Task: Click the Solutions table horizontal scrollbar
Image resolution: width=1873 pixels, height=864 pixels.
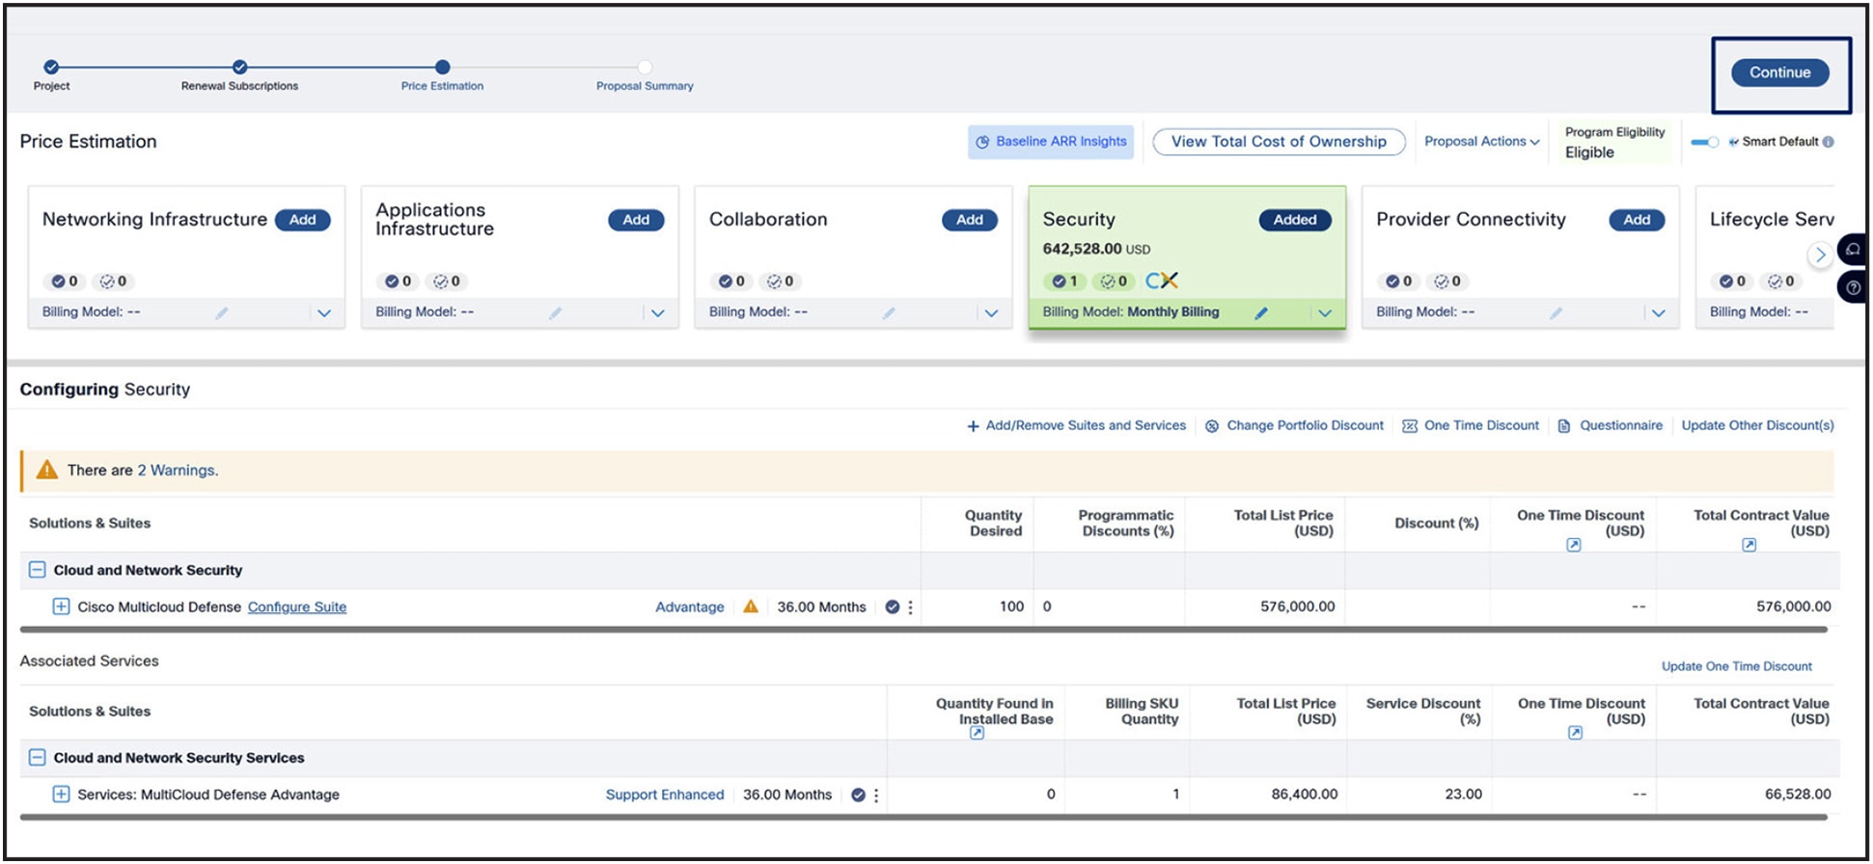Action: [x=923, y=630]
